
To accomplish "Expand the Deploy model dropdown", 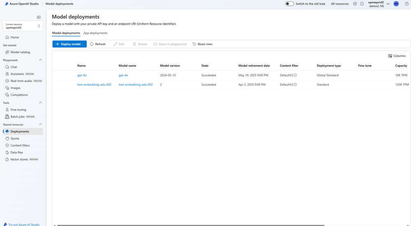I will (70, 44).
